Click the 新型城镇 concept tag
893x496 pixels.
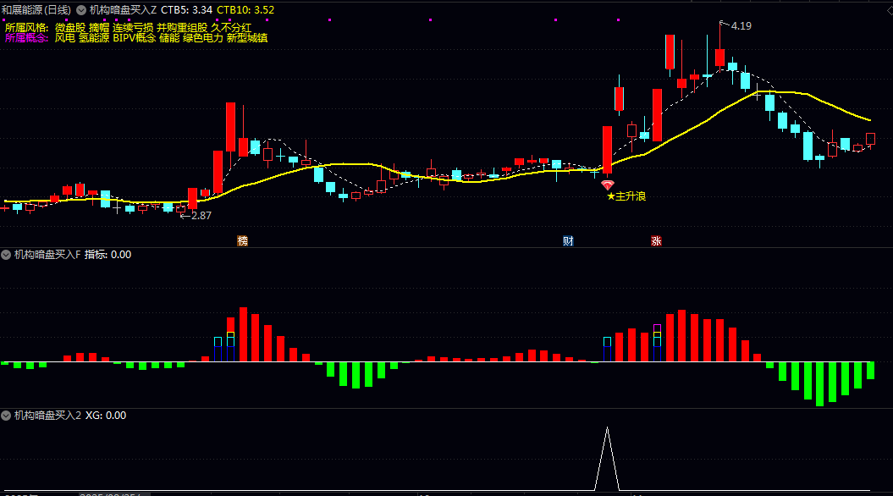tap(247, 38)
